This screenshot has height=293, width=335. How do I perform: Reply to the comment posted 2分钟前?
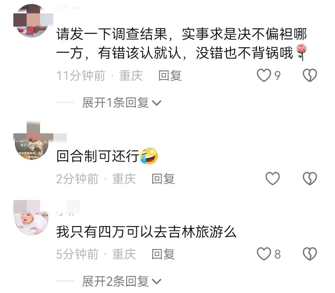(x=163, y=179)
